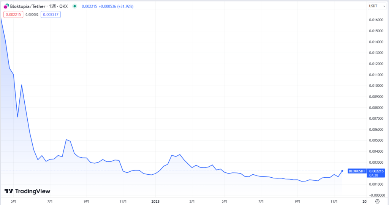389x205 pixels.
Task: Click the +0.000536 (+31.92%) change text
Action: pos(116,6)
